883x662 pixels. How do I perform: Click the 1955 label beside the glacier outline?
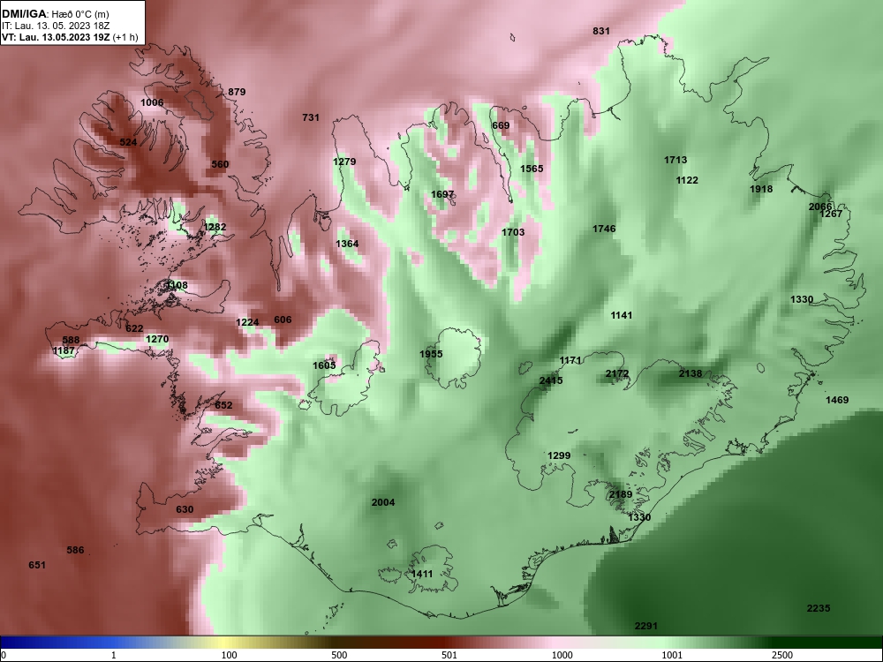click(x=432, y=354)
